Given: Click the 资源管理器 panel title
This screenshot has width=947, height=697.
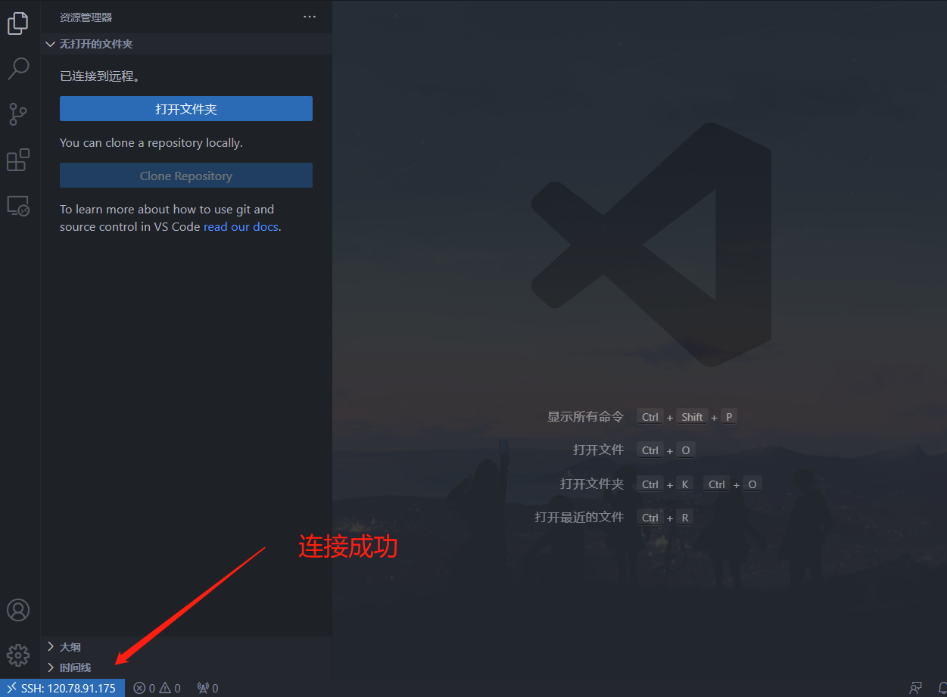Looking at the screenshot, I should [86, 17].
